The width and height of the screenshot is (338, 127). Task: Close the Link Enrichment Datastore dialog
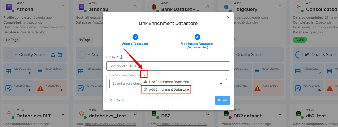click(228, 17)
